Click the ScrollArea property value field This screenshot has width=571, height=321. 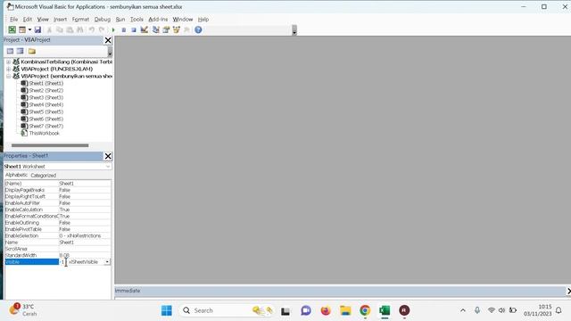[85, 249]
